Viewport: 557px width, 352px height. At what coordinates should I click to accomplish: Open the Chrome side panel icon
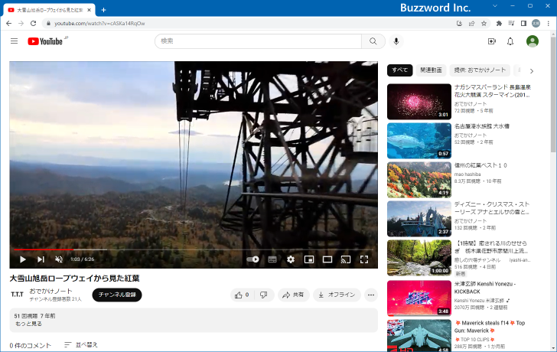(x=523, y=24)
